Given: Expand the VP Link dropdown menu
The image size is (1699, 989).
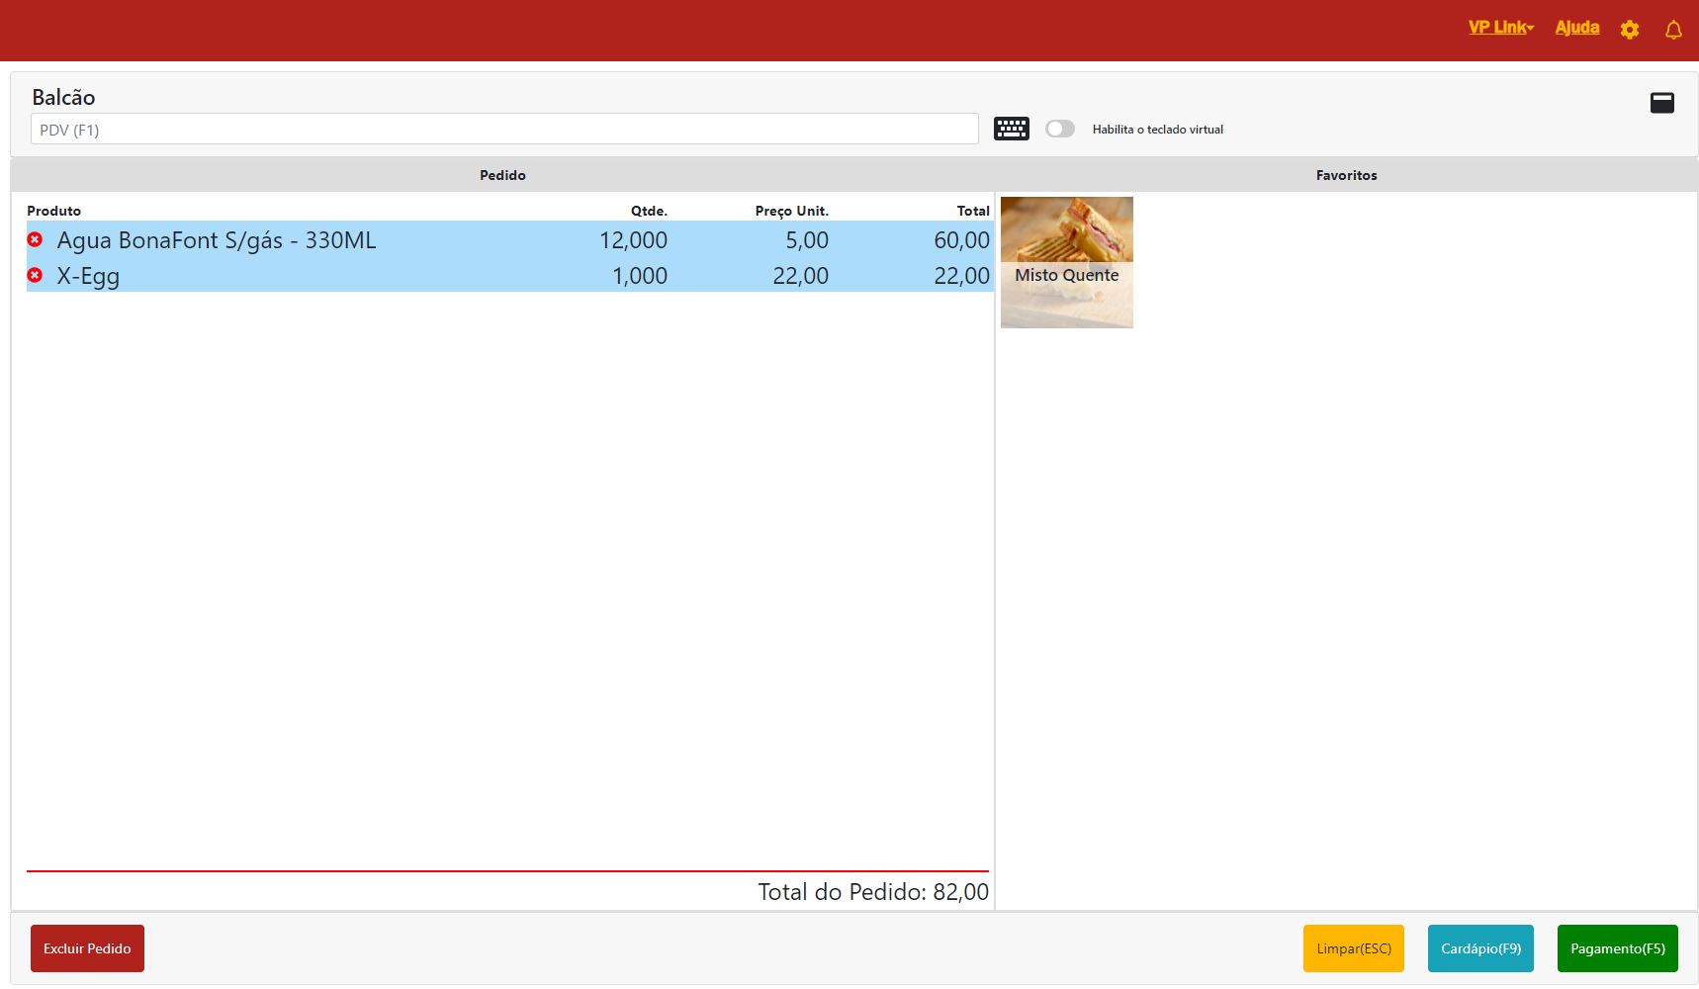Looking at the screenshot, I should pyautogui.click(x=1500, y=28).
